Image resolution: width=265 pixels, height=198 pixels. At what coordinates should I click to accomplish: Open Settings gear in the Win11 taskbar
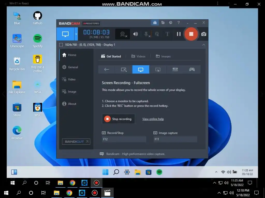pyautogui.click(x=127, y=172)
